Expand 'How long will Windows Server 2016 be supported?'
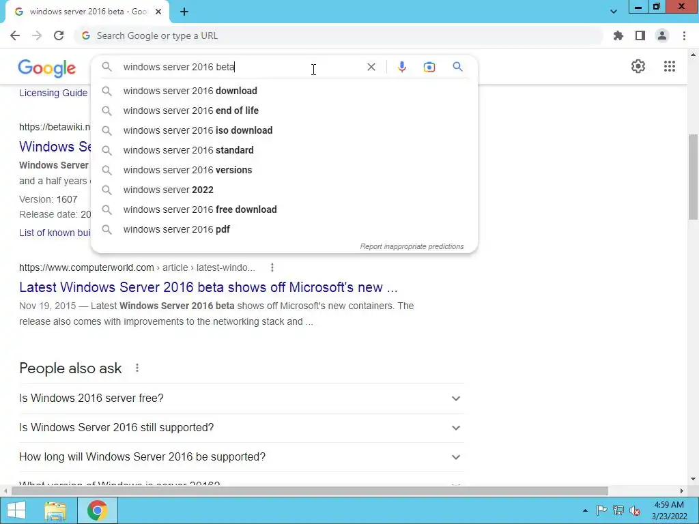Screen dimensions: 699x524 (x=242, y=456)
